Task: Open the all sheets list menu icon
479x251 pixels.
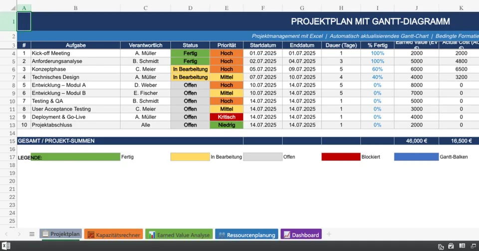Action: click(x=32, y=234)
